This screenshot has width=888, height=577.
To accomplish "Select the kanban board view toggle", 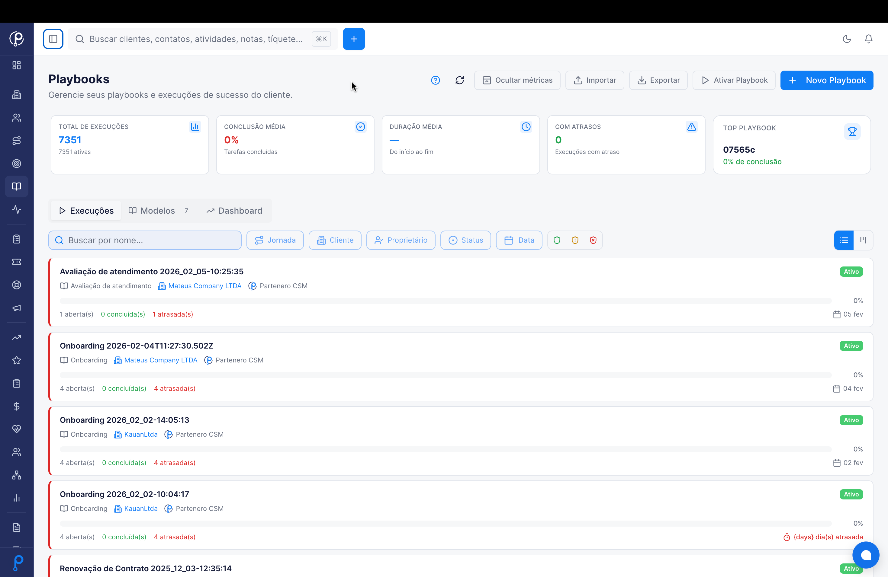I will (863, 240).
